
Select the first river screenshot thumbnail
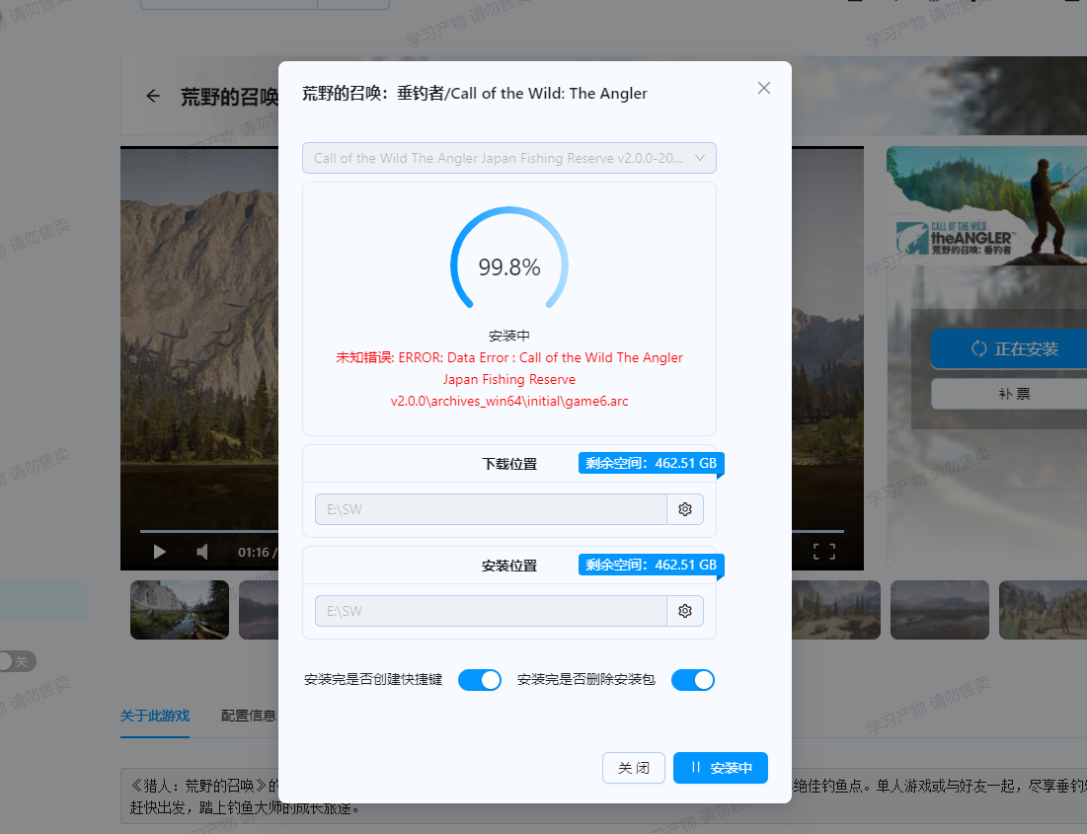coord(180,609)
